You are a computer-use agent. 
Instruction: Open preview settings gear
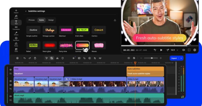point(195,50)
